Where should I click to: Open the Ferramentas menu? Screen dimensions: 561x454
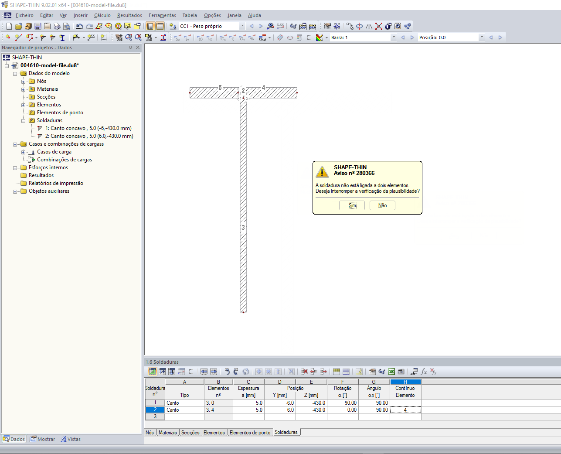(162, 15)
